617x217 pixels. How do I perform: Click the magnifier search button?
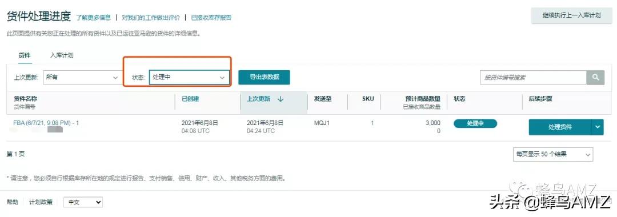pyautogui.click(x=595, y=78)
